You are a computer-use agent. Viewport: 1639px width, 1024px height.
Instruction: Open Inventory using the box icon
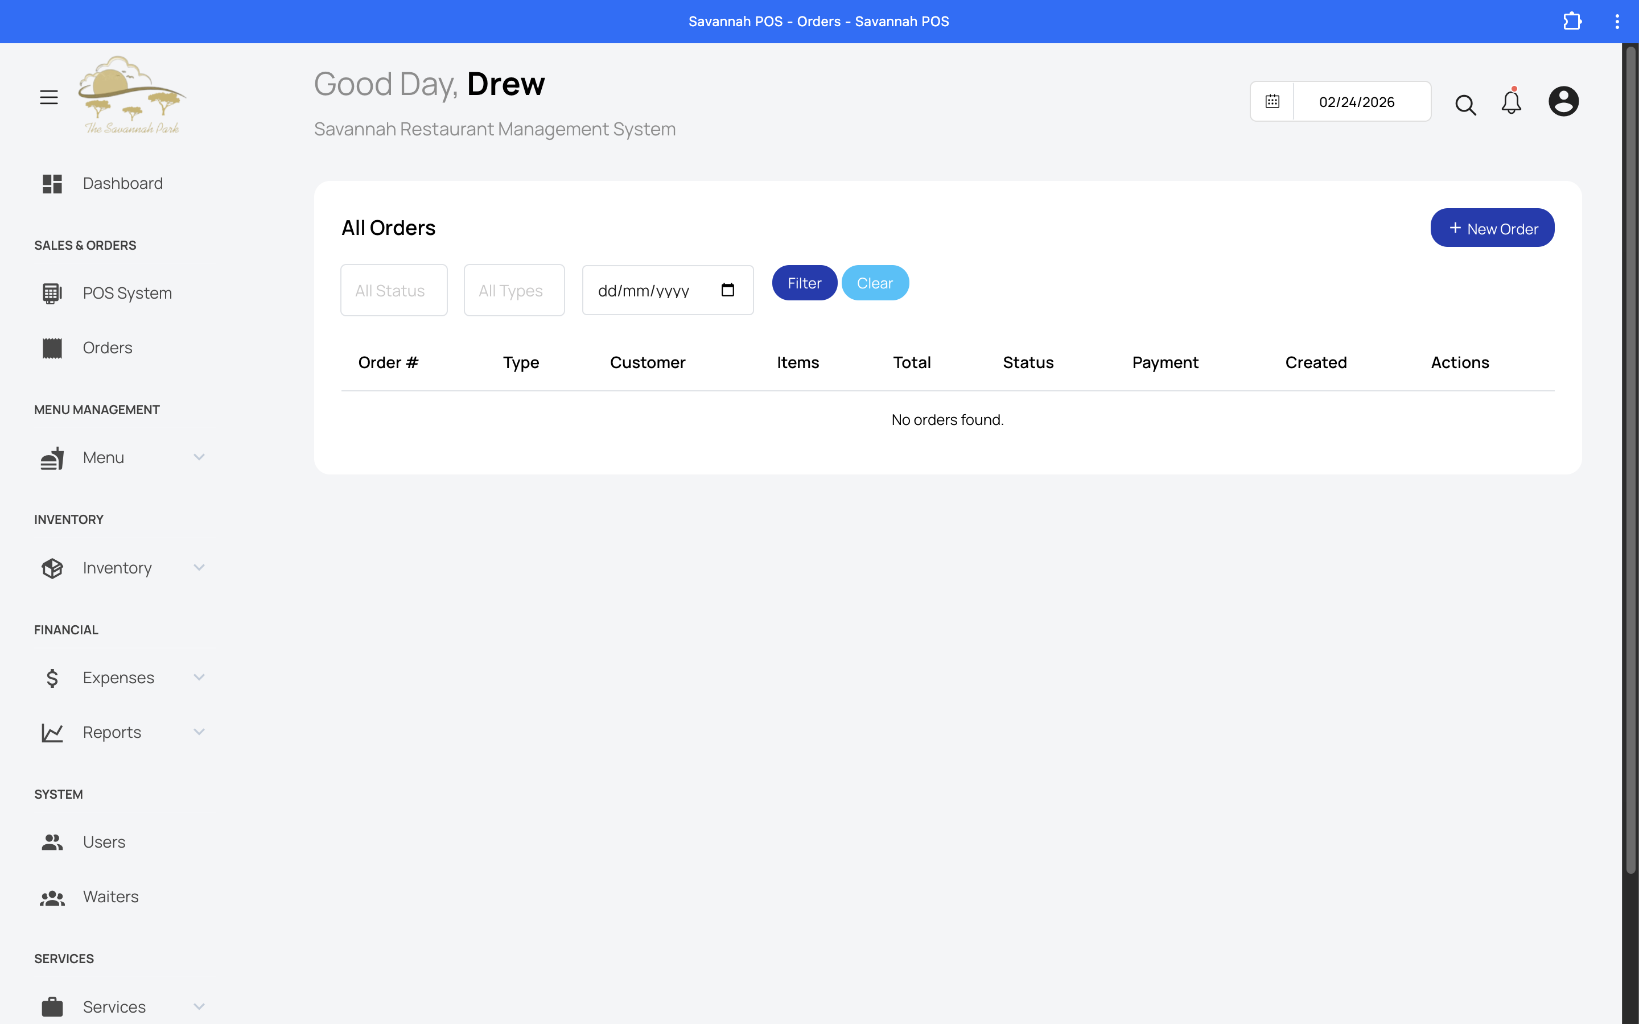[x=51, y=568]
